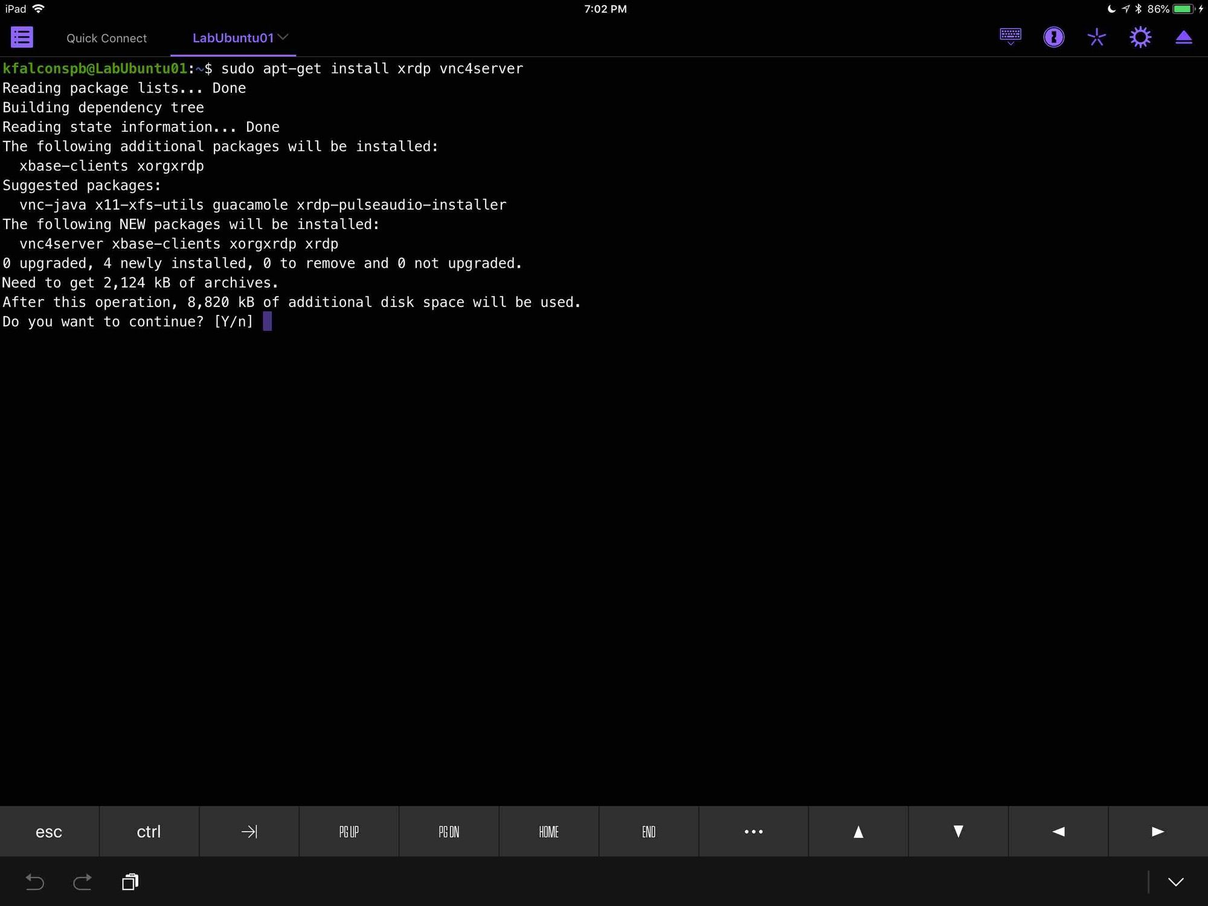Tap the up arrow key
Image resolution: width=1208 pixels, height=906 pixels.
pos(858,832)
